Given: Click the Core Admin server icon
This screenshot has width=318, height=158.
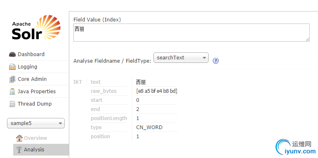Looking at the screenshot, I should click(12, 79).
